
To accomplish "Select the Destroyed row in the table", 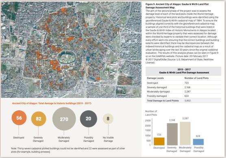I will click(183, 83).
